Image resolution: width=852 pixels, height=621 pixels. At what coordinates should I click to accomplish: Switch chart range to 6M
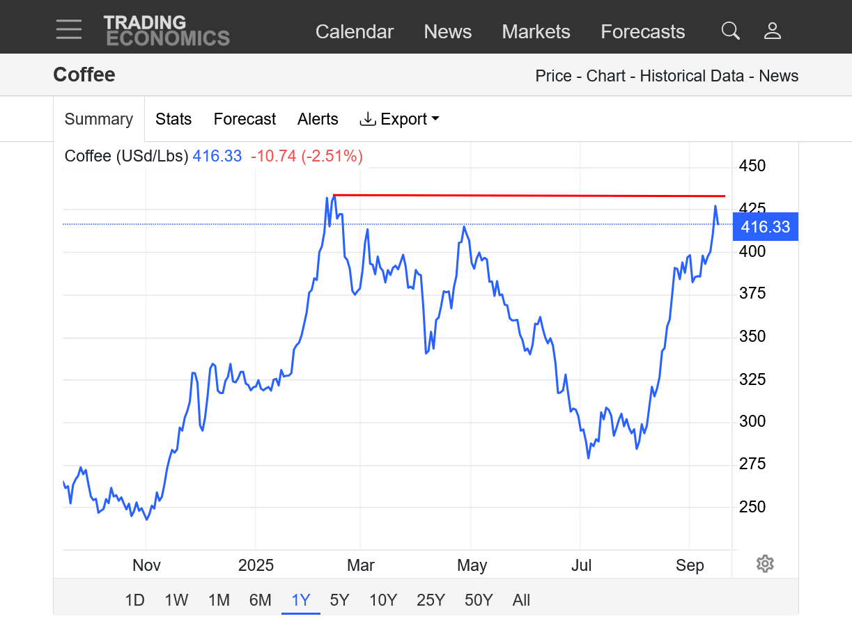[260, 599]
